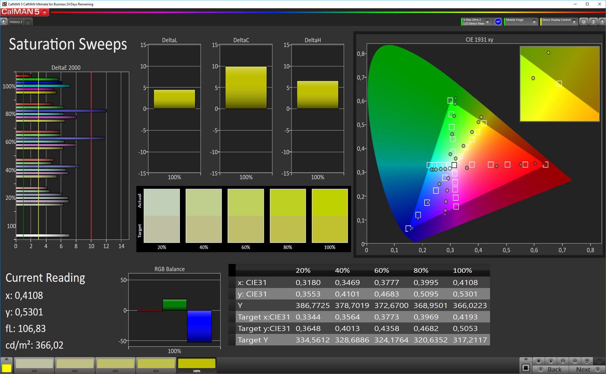Open the Mobile Forge source dropdown
606x374 pixels.
(x=534, y=22)
